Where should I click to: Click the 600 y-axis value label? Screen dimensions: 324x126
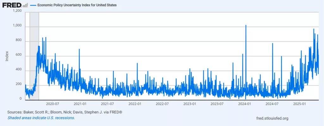[x=19, y=55]
